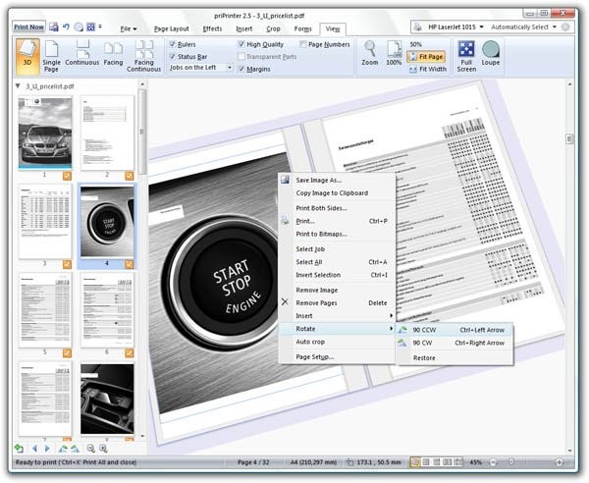Toggle the High Quality checkbox
Image resolution: width=589 pixels, height=483 pixels.
coord(242,44)
